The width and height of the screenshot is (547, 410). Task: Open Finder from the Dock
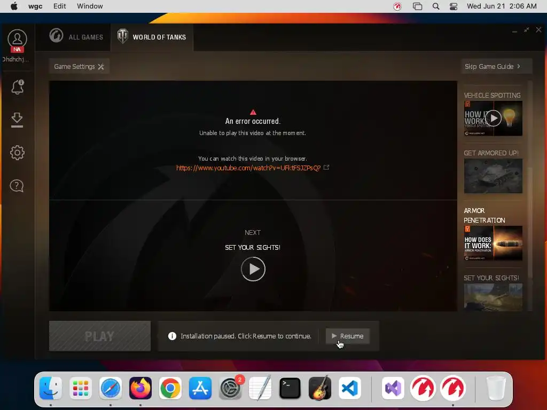click(x=51, y=388)
